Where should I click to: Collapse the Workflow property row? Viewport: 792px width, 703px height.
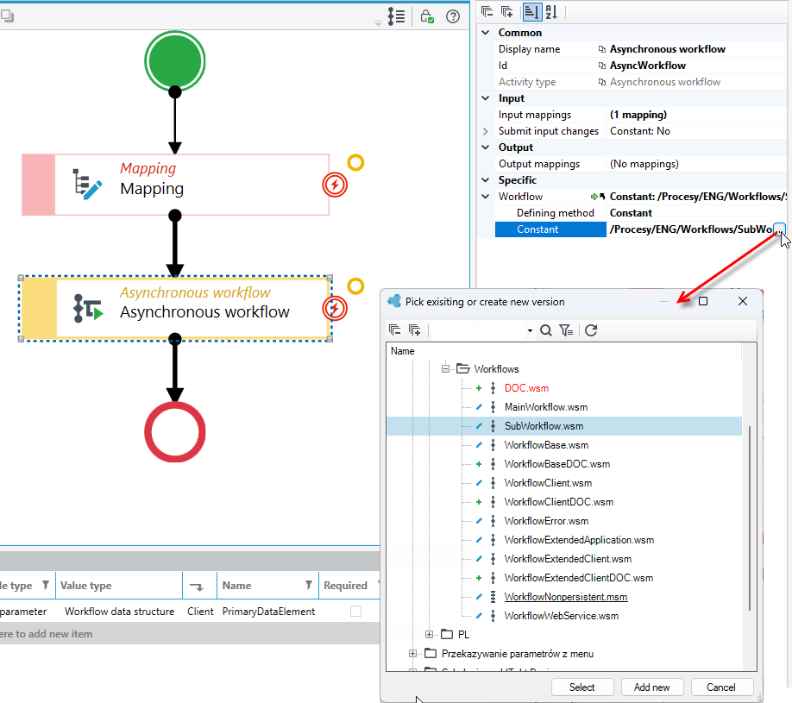tap(486, 197)
